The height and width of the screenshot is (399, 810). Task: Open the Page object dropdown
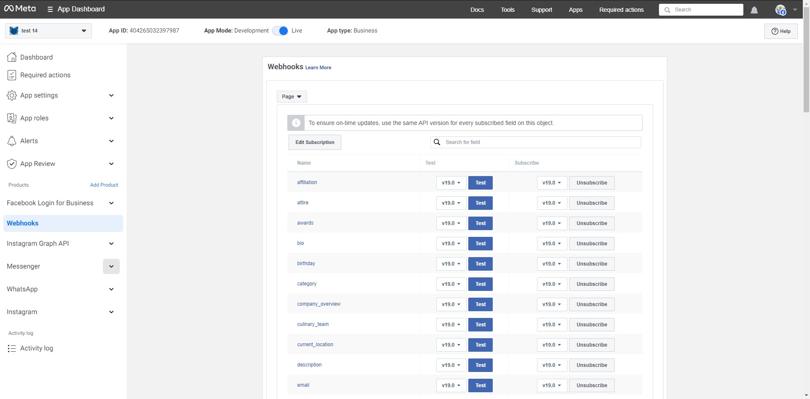[292, 97]
